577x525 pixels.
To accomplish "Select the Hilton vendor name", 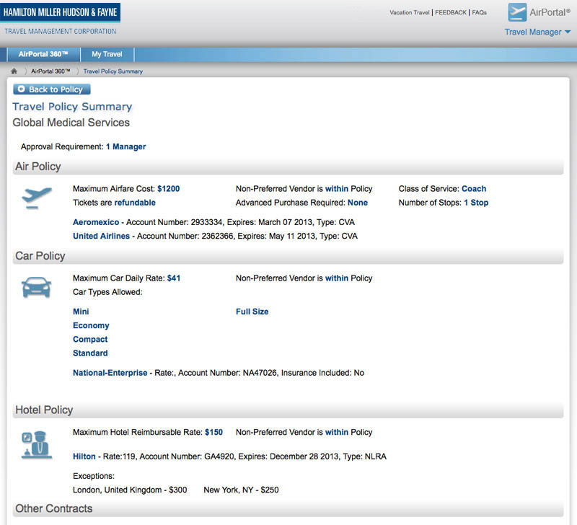I will point(84,456).
